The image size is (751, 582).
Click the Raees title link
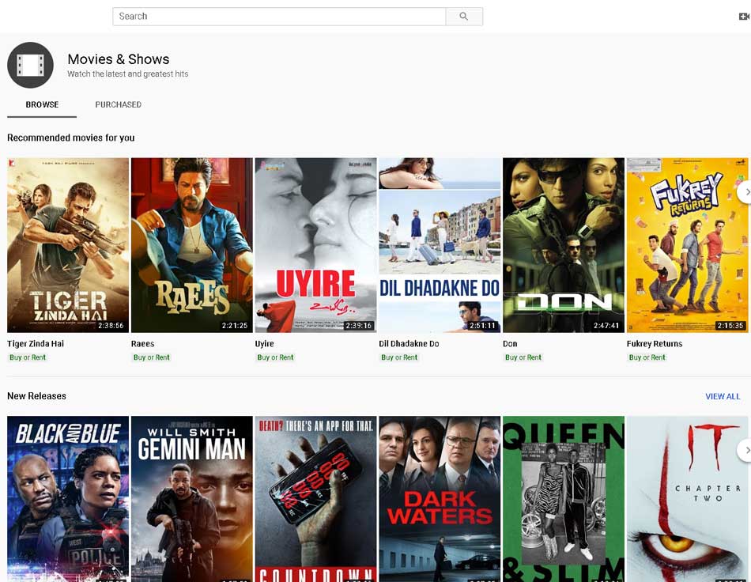pos(143,343)
